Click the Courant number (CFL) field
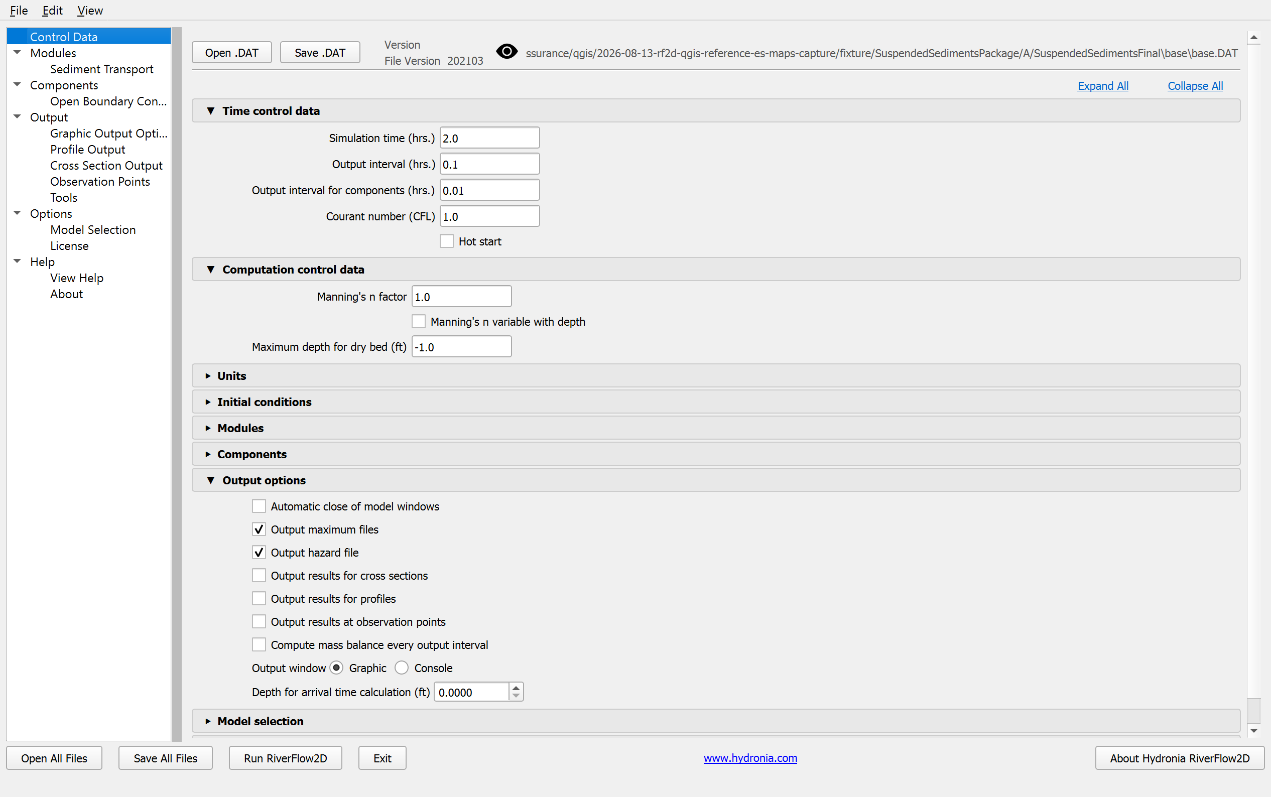 coord(490,216)
